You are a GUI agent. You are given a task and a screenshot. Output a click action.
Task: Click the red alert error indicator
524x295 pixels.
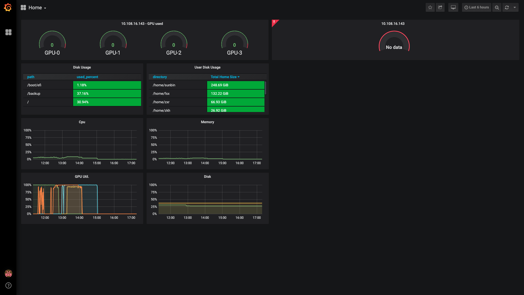coord(274,22)
